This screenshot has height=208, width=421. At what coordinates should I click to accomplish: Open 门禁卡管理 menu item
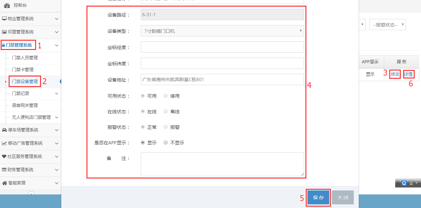pyautogui.click(x=23, y=70)
